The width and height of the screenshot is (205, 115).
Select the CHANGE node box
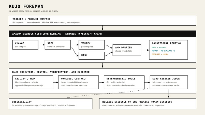25,45
